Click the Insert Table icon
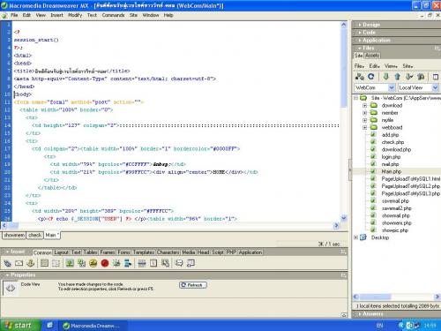Screen dimensions: 441x331 pyautogui.click(x=44, y=263)
